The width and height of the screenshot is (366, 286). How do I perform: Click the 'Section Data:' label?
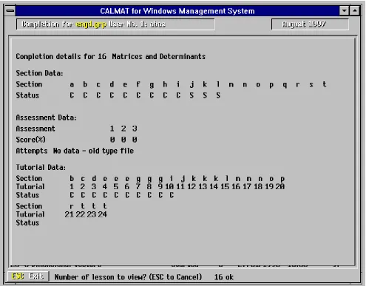tap(39, 73)
